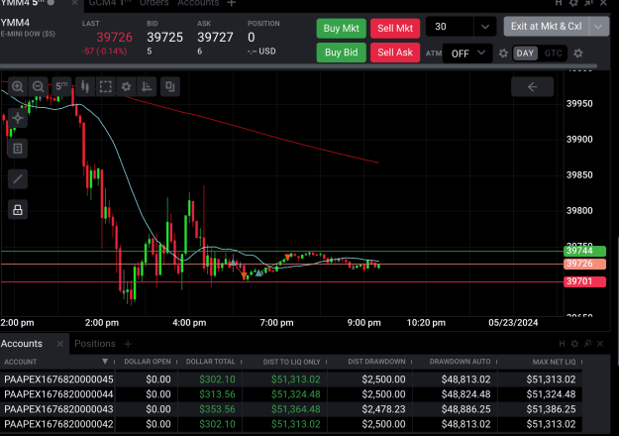The image size is (619, 436).
Task: Click the Buy Mkt button
Action: coord(341,29)
